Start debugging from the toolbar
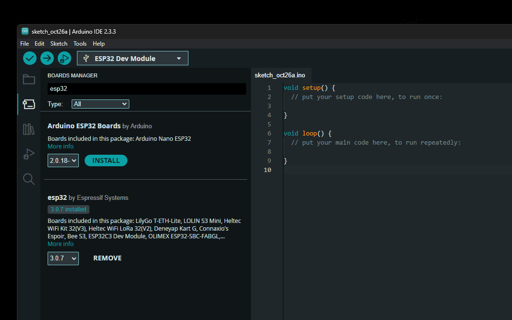This screenshot has width=512, height=320. [64, 58]
